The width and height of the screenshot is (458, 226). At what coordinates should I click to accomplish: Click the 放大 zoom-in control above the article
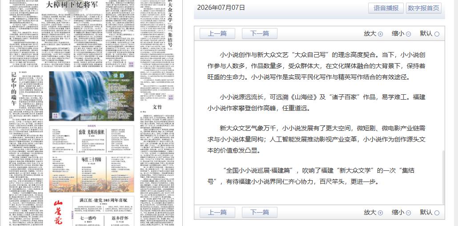pos(373,34)
